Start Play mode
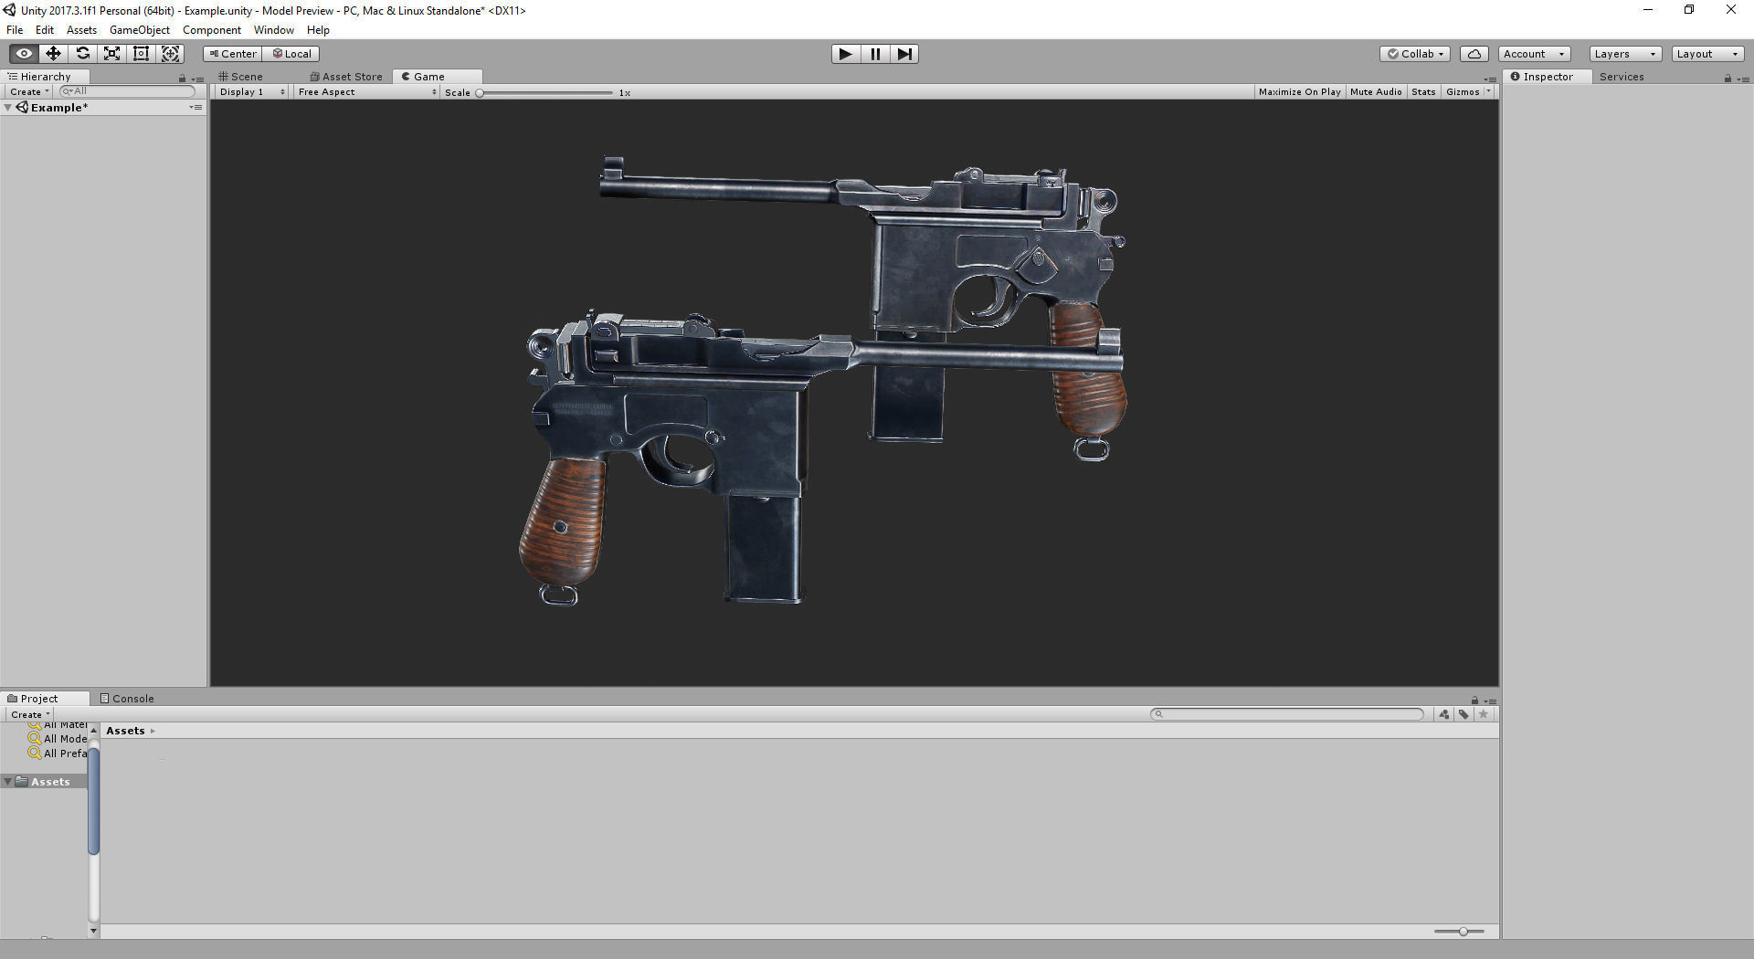Image resolution: width=1754 pixels, height=959 pixels. pyautogui.click(x=846, y=54)
